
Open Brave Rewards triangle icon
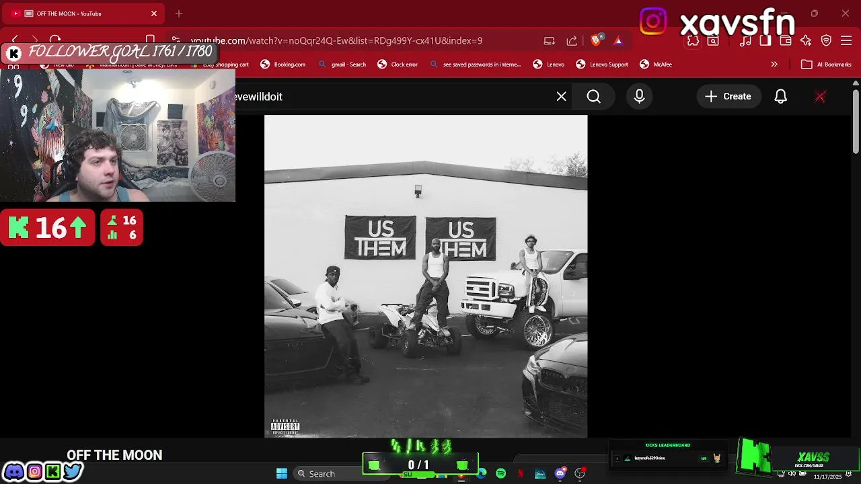click(618, 40)
